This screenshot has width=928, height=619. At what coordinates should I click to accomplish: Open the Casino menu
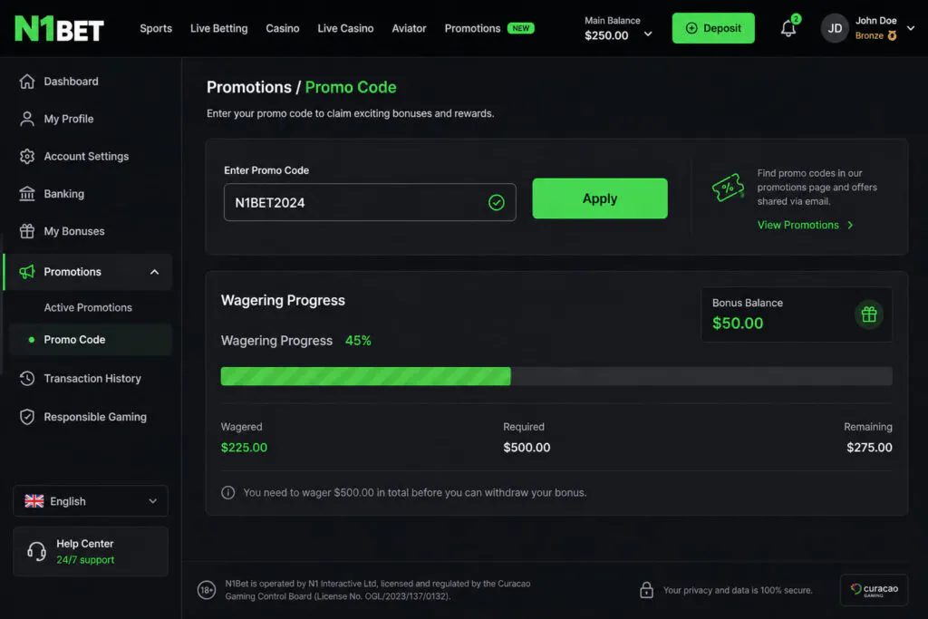pyautogui.click(x=283, y=28)
